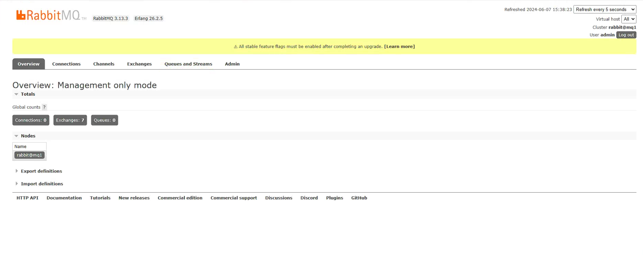Click the Erlang 26.2.5 version label
This screenshot has height=267, width=643.
[x=148, y=18]
